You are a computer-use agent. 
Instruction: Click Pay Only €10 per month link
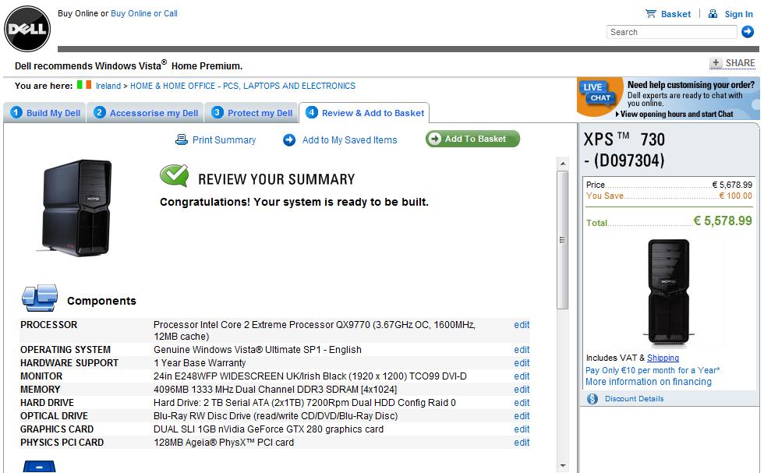click(653, 370)
